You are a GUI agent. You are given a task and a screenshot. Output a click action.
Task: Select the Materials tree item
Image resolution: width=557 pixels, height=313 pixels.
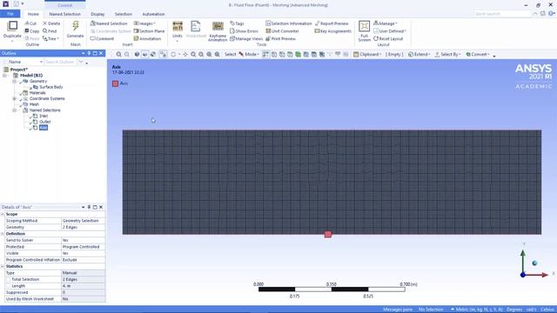37,93
